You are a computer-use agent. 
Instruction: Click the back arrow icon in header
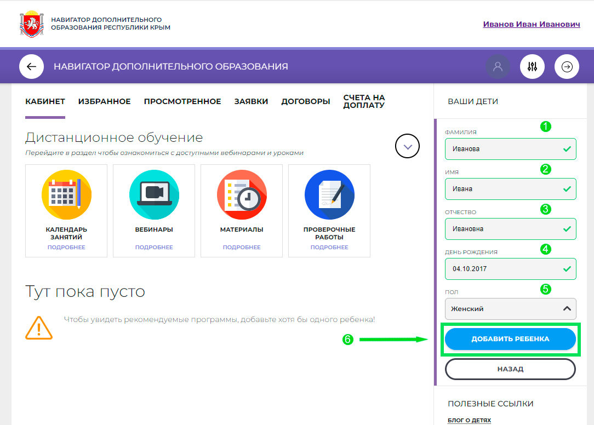[x=31, y=67]
